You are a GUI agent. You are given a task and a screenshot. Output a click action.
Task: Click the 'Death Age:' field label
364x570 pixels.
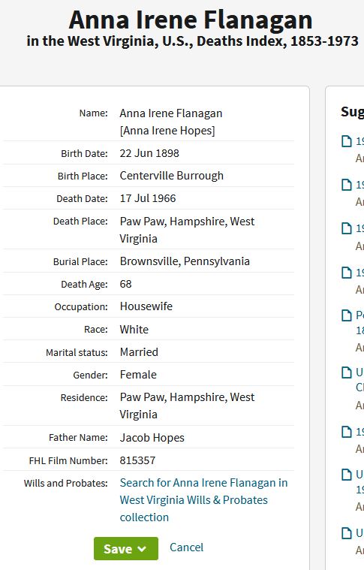tap(84, 284)
